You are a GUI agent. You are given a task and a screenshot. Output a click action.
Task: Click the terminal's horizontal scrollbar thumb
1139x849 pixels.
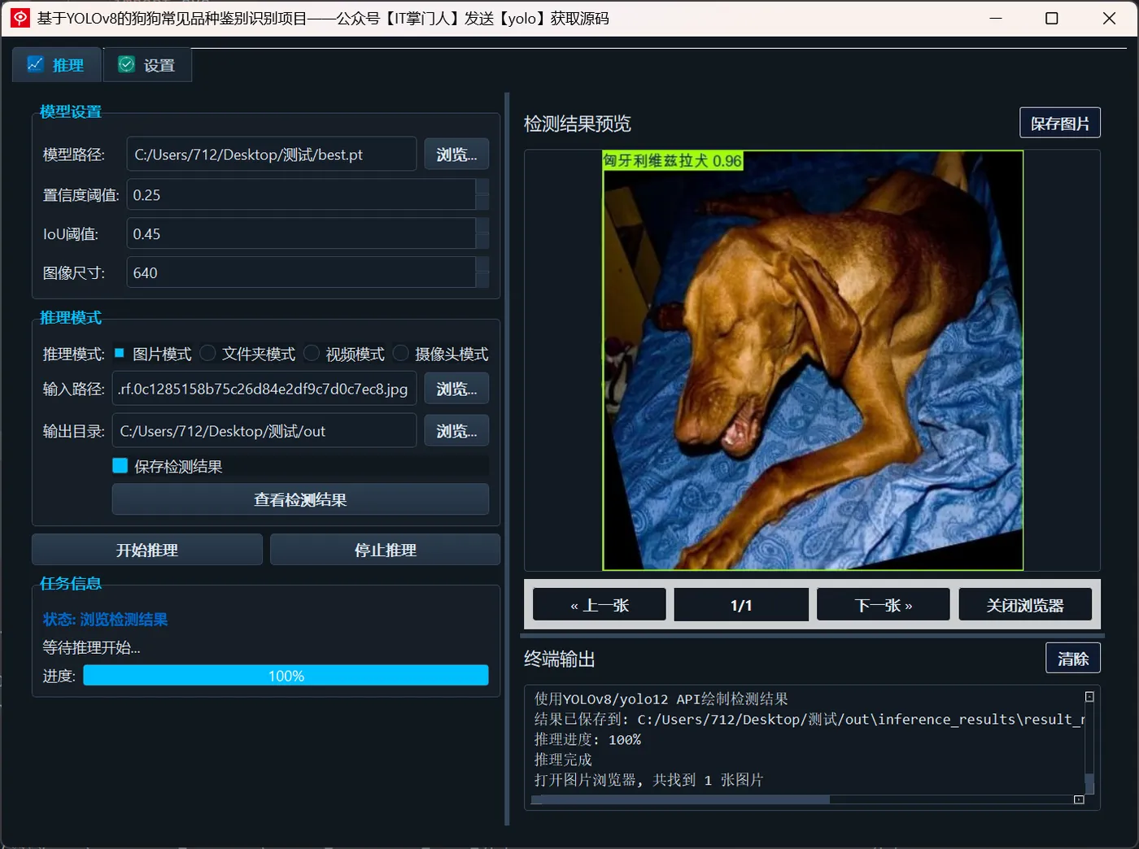(x=680, y=799)
